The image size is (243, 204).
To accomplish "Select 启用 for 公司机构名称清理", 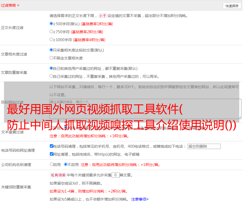I will 51,164.
